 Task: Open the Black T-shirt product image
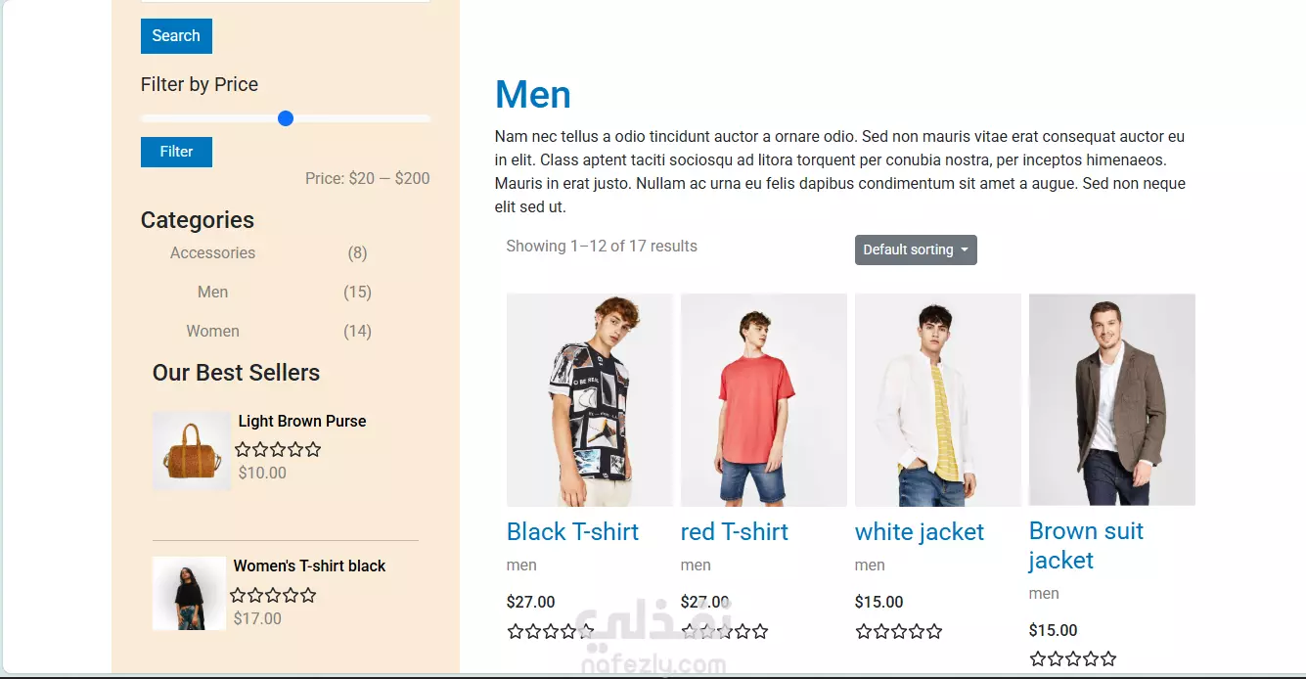[590, 399]
